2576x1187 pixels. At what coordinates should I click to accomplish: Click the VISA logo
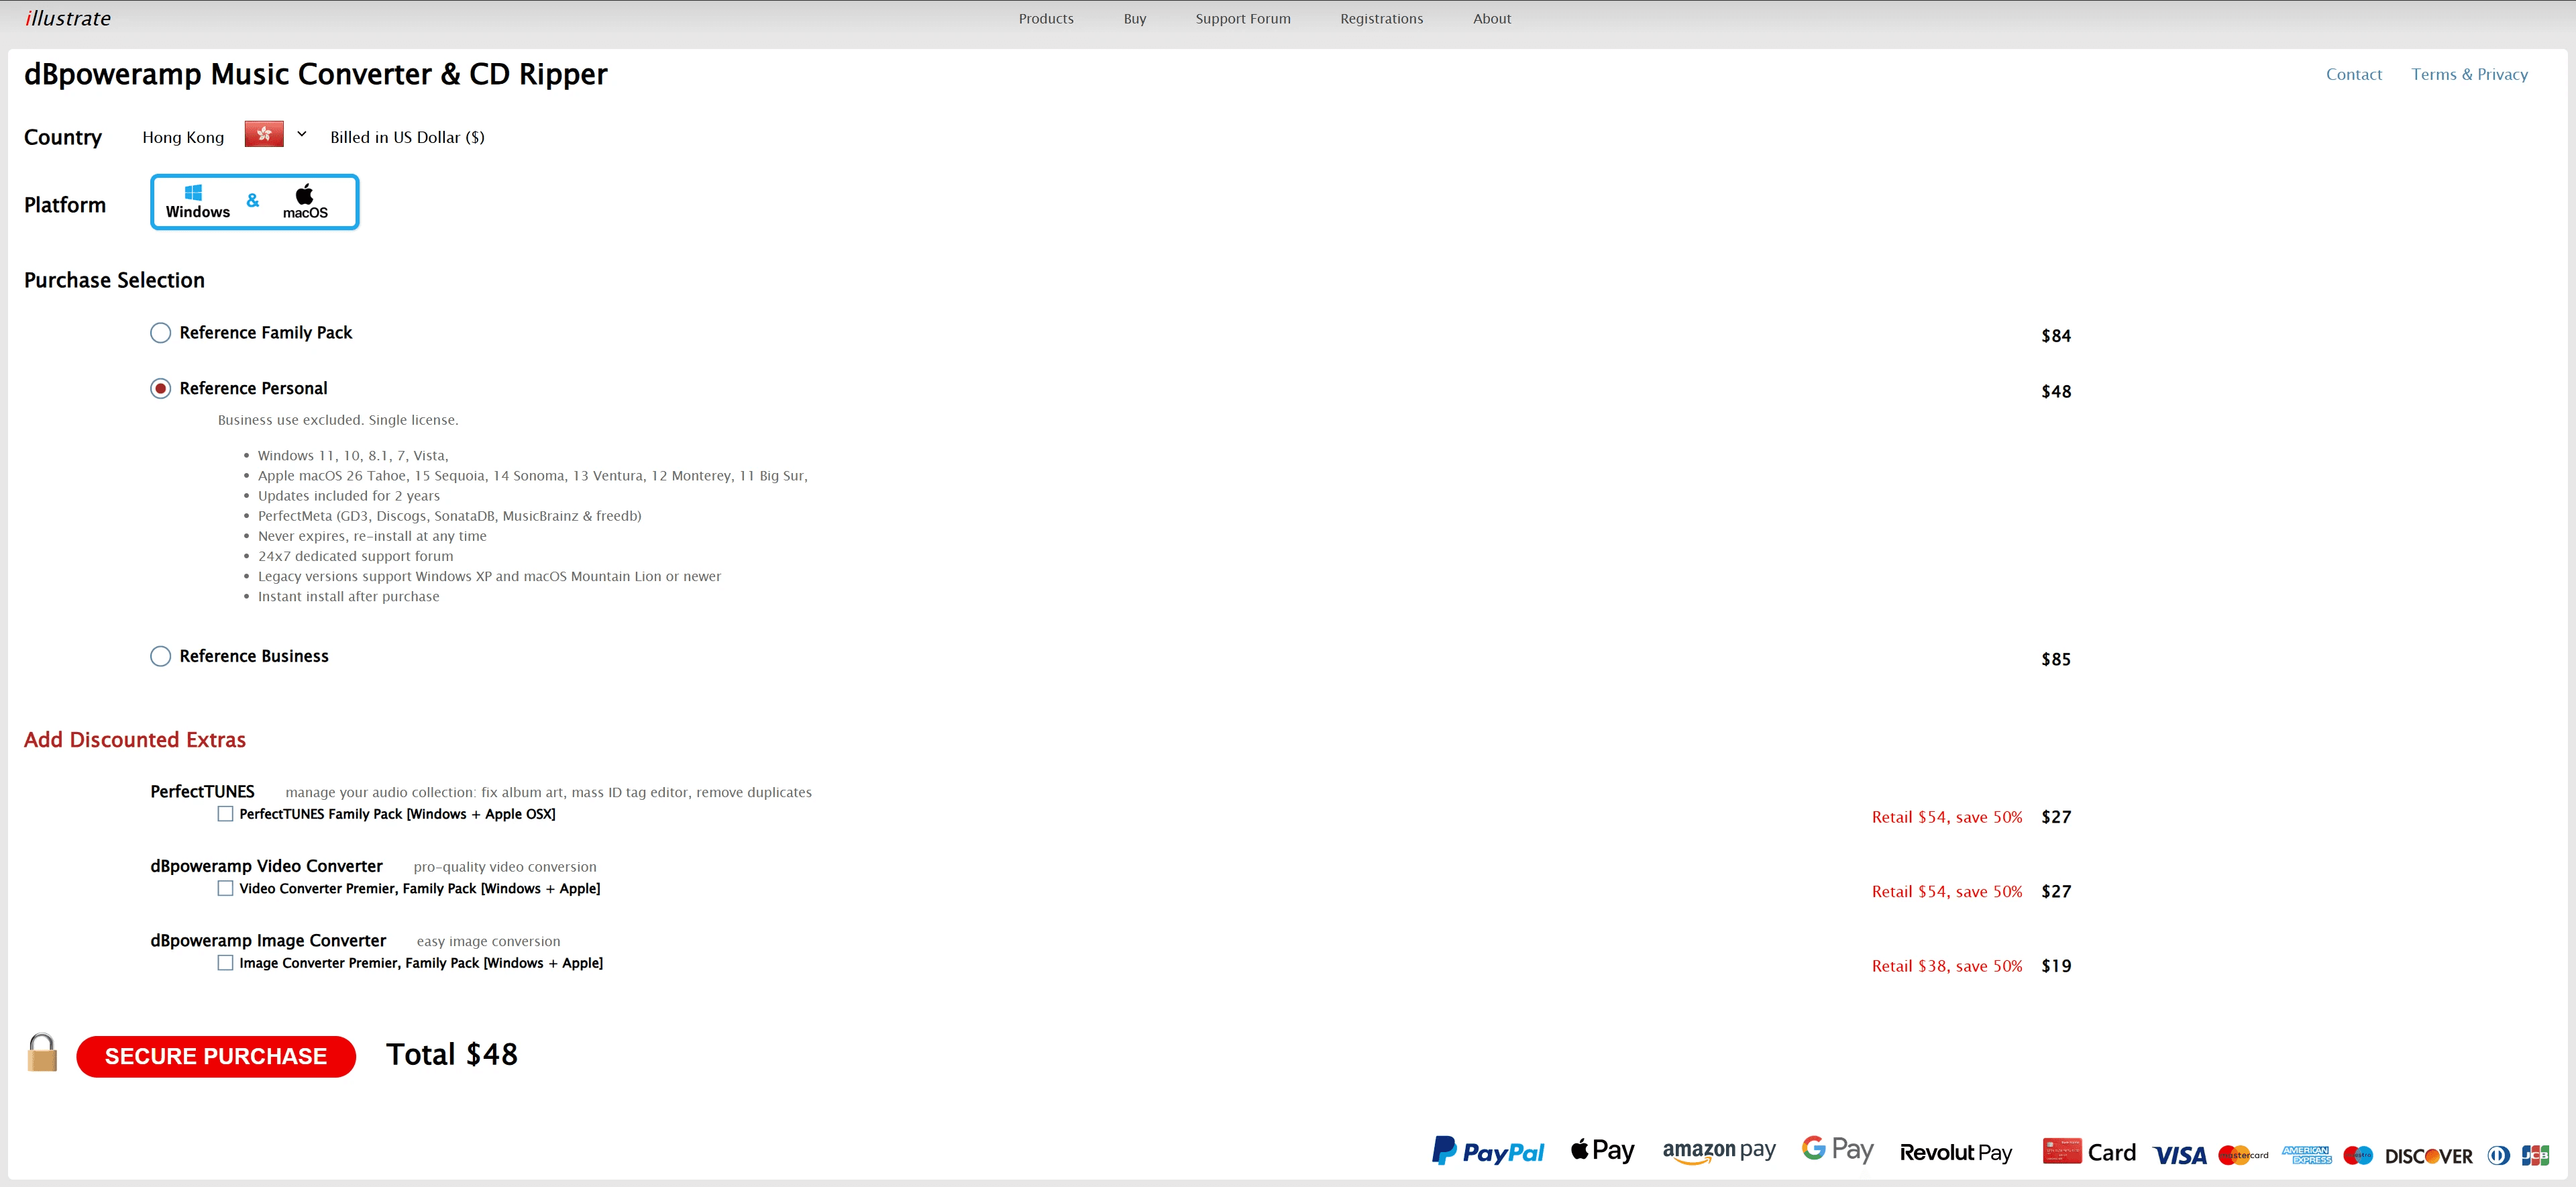pos(2180,1155)
